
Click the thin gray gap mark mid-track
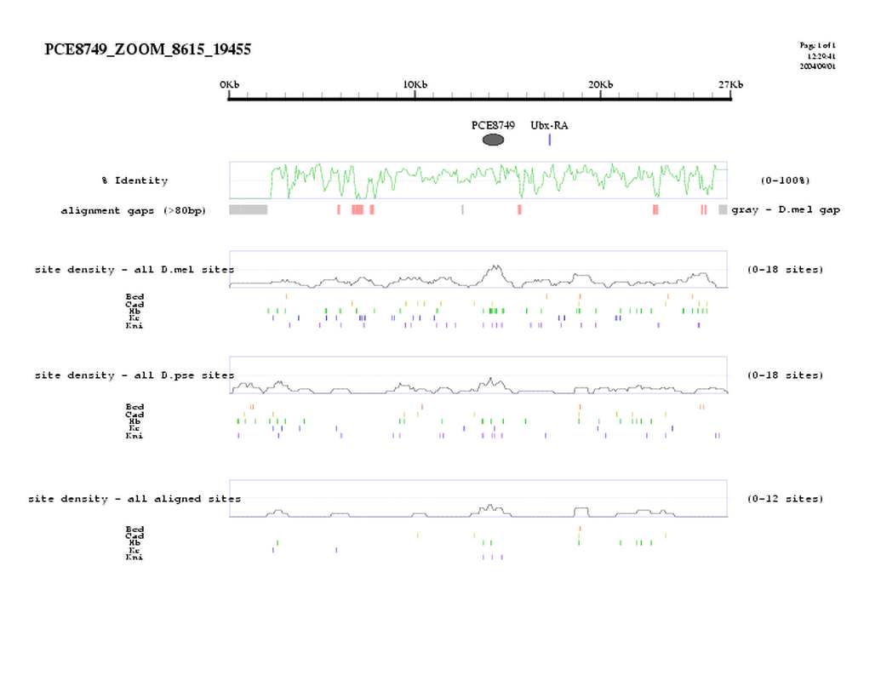coord(462,209)
